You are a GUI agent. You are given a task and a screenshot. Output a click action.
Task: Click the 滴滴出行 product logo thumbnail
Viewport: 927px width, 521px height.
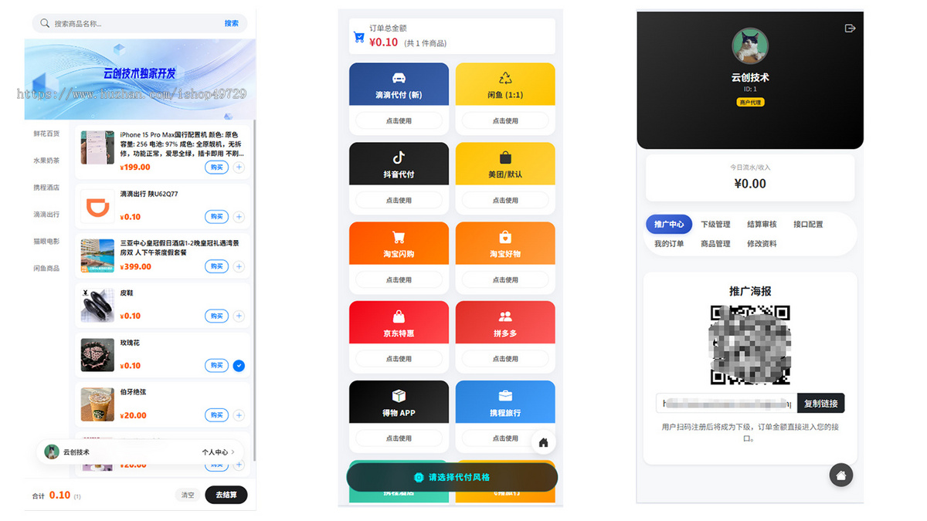(x=97, y=205)
